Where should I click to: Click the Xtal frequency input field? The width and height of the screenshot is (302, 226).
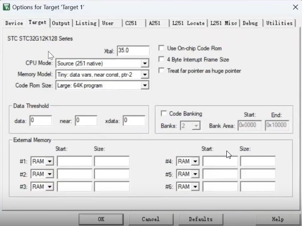[133, 51]
